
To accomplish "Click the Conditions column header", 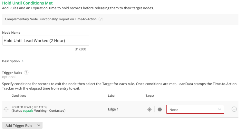I will [19, 96].
